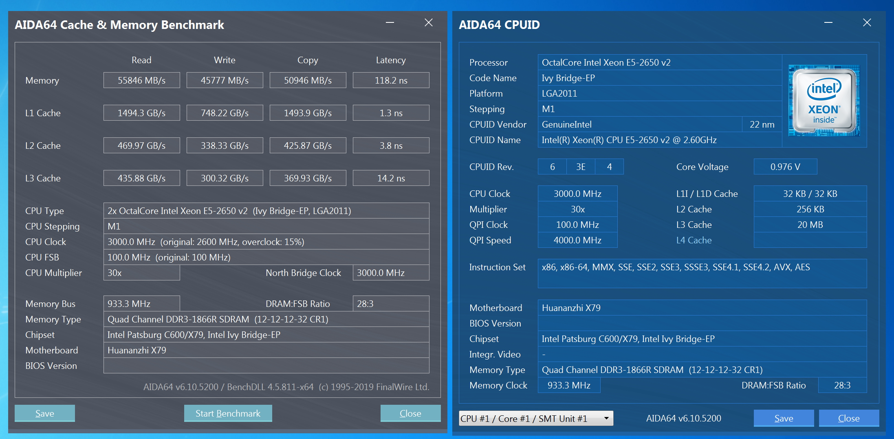The width and height of the screenshot is (894, 439).
Task: Click the empty BIOS Version field in Benchmark window
Action: click(x=266, y=366)
